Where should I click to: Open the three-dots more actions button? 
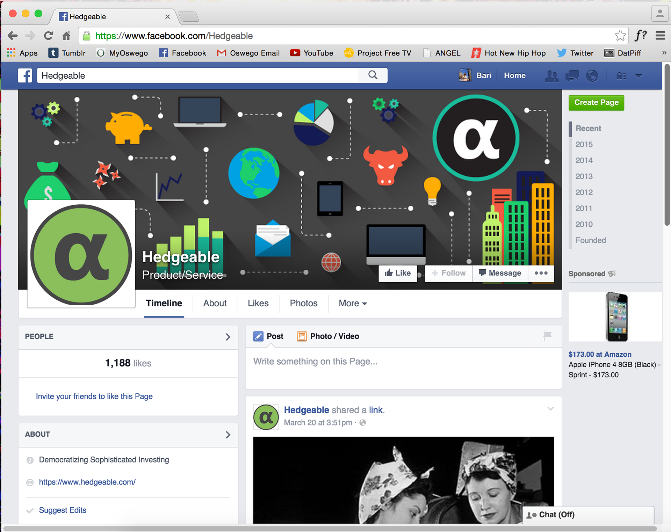pos(541,273)
